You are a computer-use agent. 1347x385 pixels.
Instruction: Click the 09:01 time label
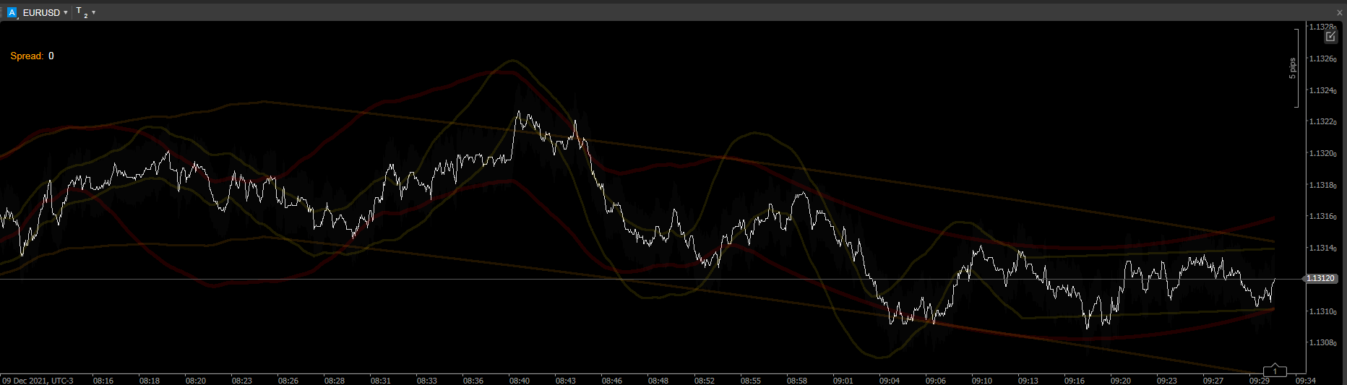coord(843,380)
